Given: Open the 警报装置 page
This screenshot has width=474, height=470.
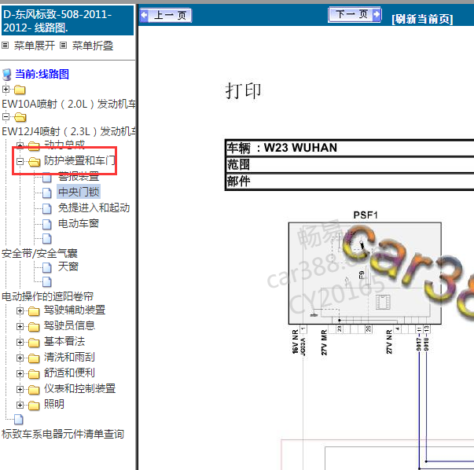Looking at the screenshot, I should (x=79, y=176).
